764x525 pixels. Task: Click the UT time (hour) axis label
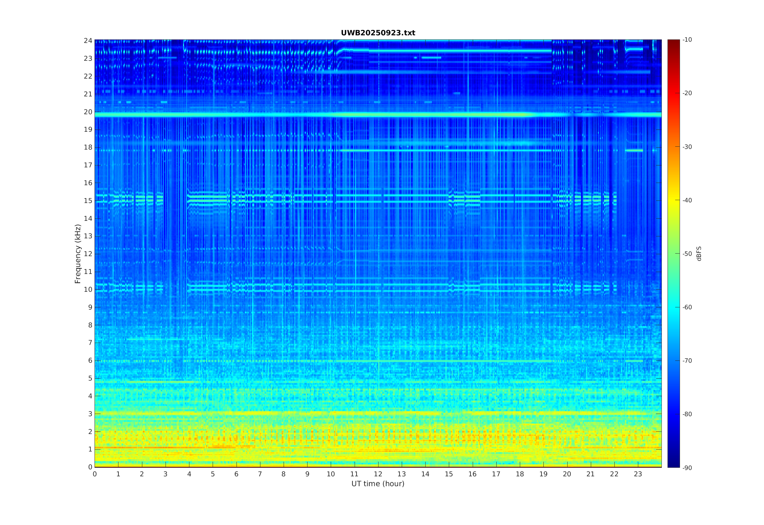(378, 484)
